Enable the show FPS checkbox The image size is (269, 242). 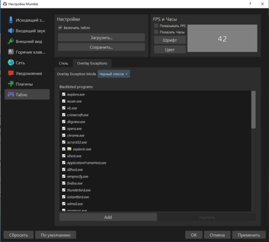coord(156,25)
